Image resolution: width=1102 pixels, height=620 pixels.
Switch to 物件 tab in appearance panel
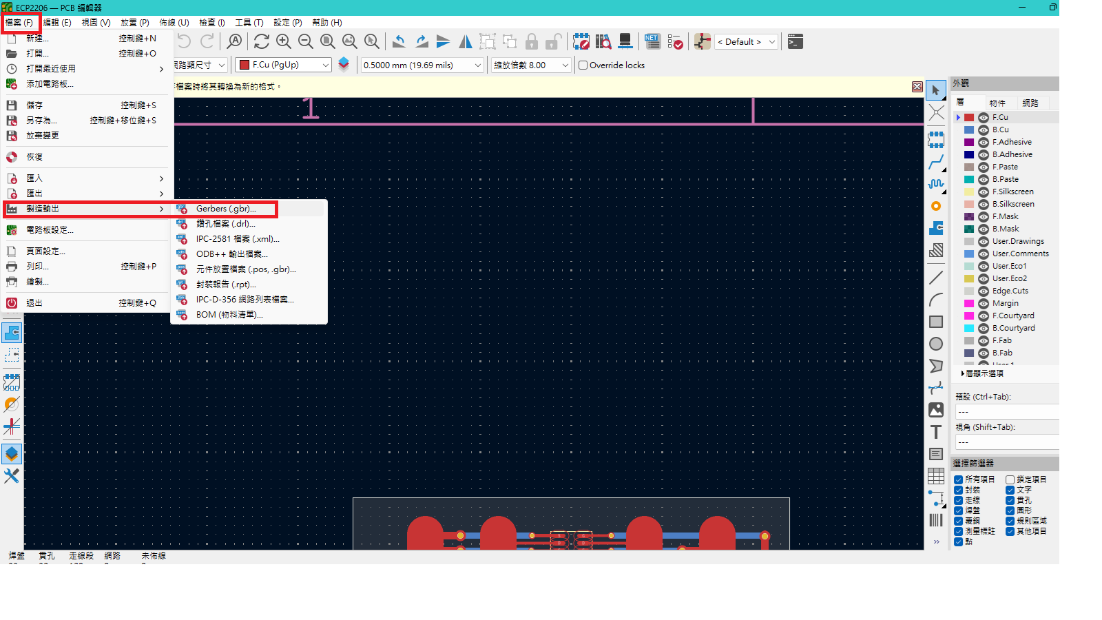click(x=997, y=103)
